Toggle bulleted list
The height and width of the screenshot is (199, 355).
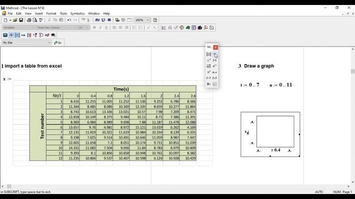coord(134,28)
